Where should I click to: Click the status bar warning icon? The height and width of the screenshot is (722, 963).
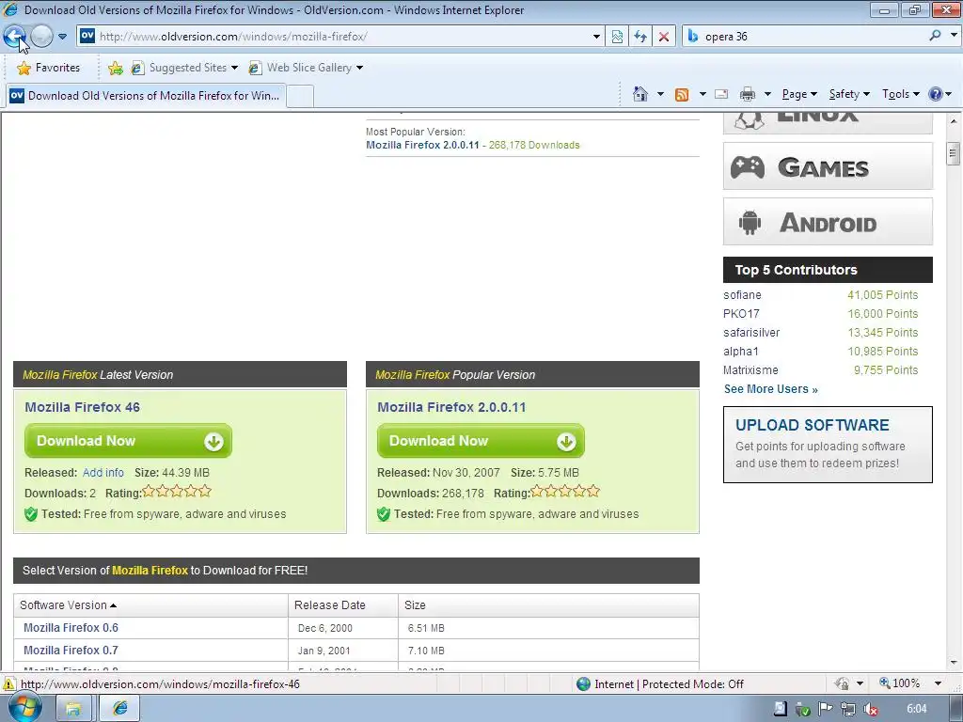pyautogui.click(x=8, y=684)
